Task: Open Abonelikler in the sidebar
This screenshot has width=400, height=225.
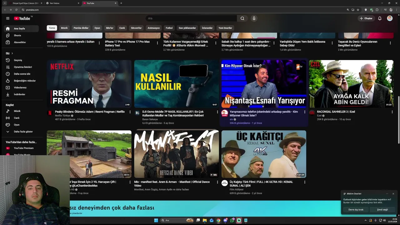Action: [22, 42]
